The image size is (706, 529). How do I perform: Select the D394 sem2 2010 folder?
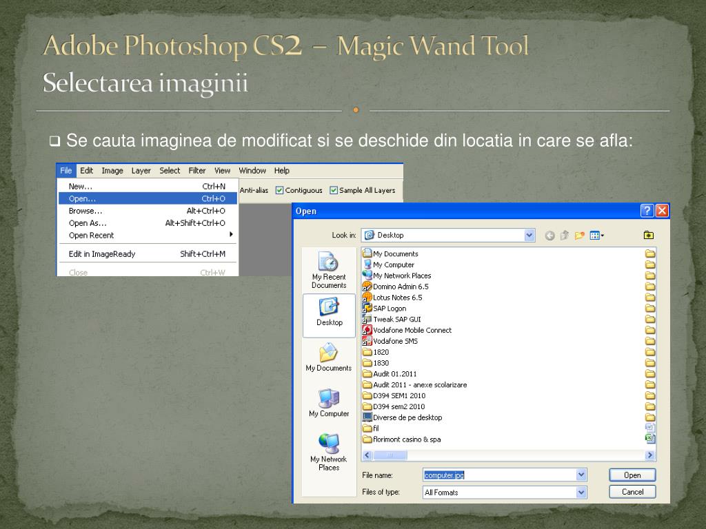394,406
